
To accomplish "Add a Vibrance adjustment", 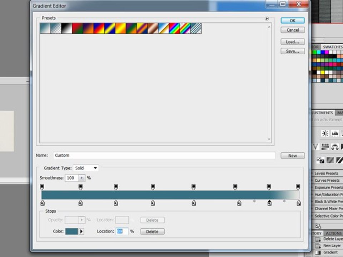I will (315, 147).
